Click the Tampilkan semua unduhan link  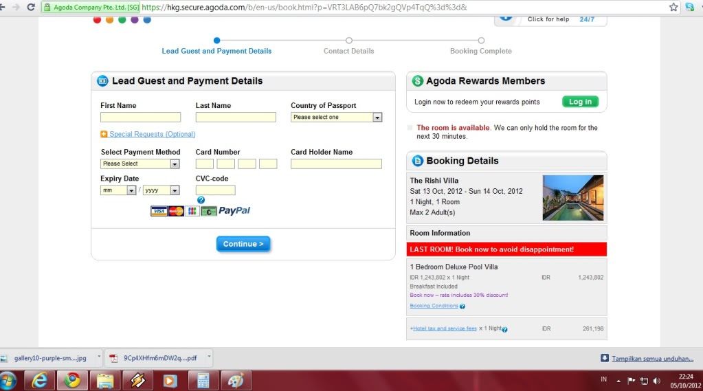[x=652, y=359]
